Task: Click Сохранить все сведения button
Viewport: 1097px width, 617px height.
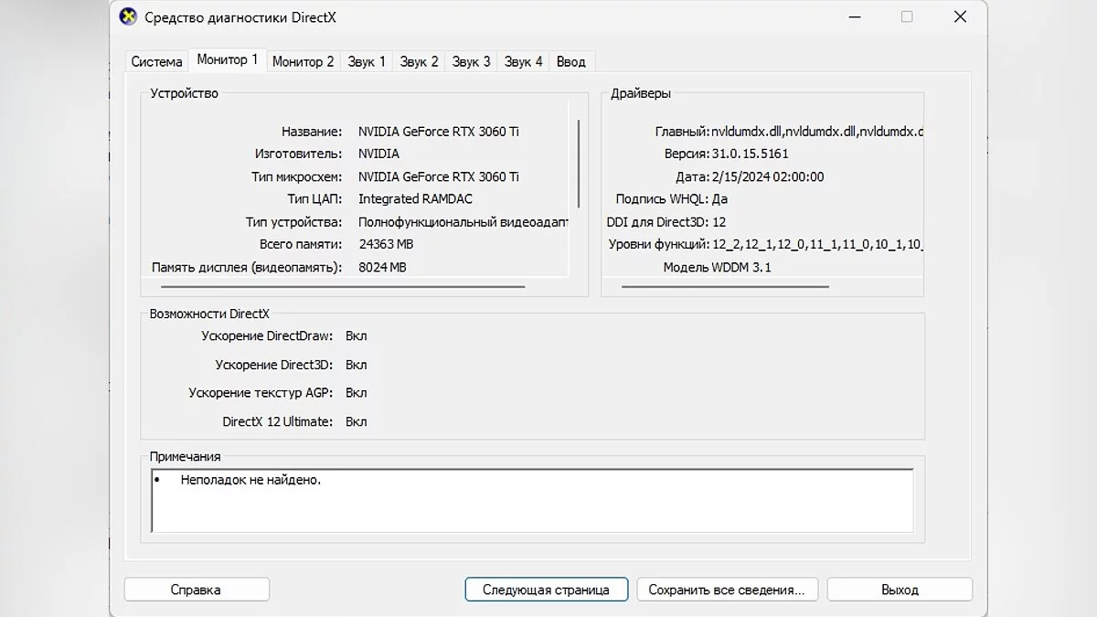Action: click(726, 590)
